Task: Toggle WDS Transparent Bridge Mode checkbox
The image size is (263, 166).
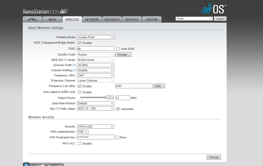Action: pos(80,43)
